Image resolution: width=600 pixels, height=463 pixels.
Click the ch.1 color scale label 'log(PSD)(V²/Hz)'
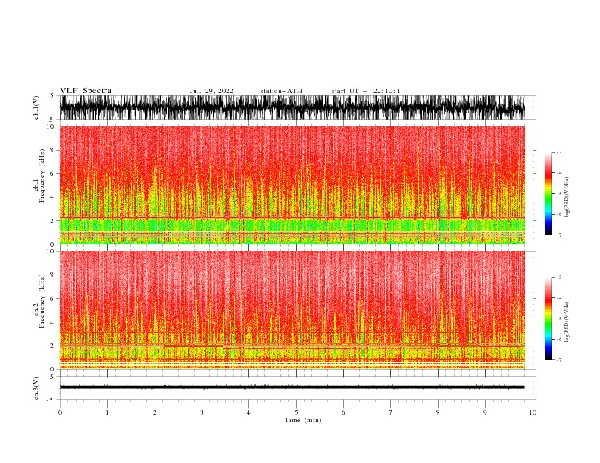point(567,197)
